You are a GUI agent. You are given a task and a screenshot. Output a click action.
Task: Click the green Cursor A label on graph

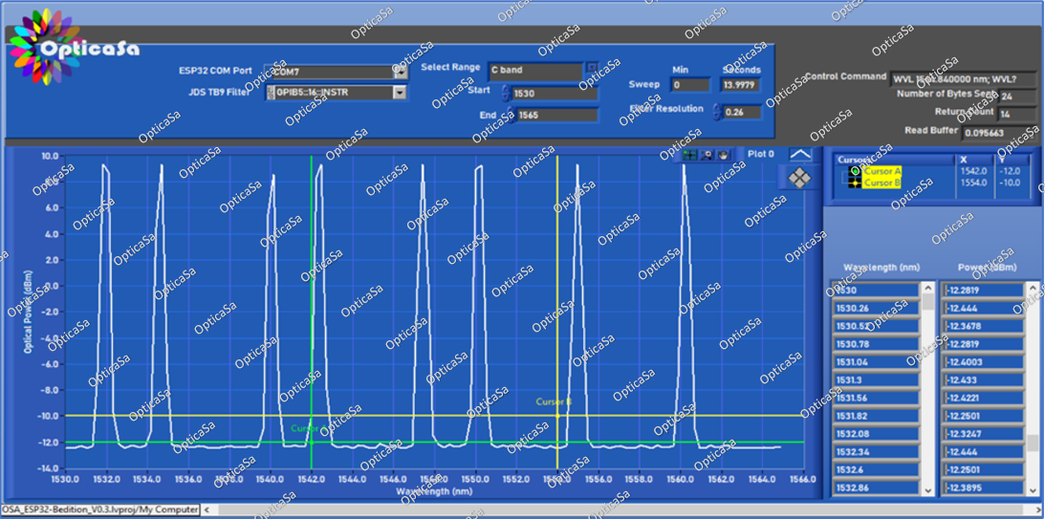(x=308, y=428)
